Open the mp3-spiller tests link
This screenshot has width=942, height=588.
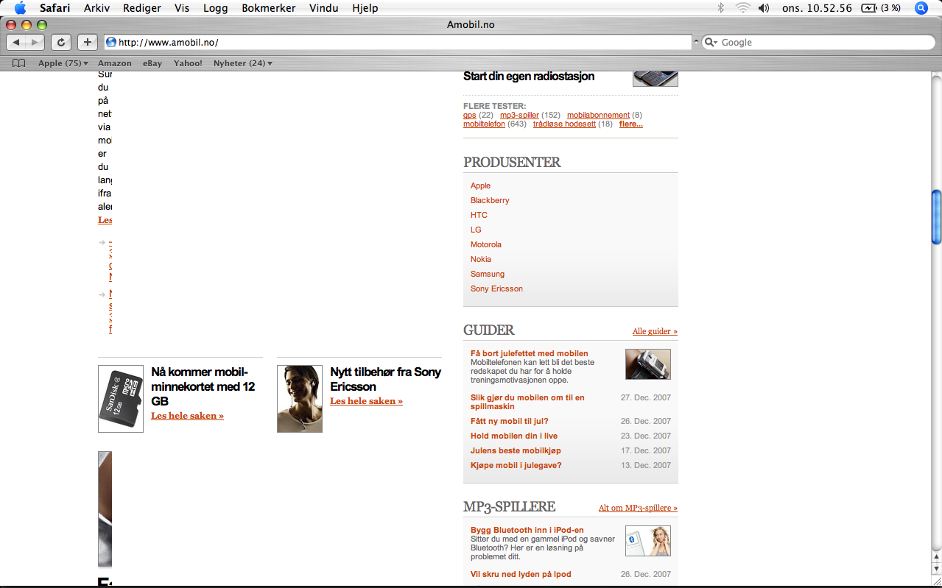[x=519, y=115]
